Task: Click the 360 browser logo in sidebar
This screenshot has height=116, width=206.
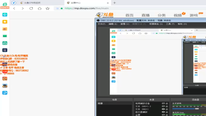Action: click(5, 4)
